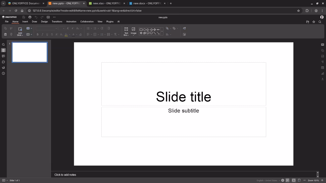Toggle italic formatting
Viewport: 326px width, 183px height.
point(42,34)
